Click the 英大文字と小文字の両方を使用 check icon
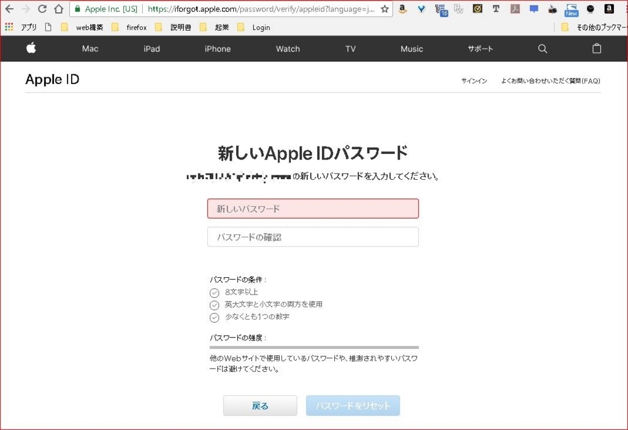The image size is (628, 430). pos(214,305)
